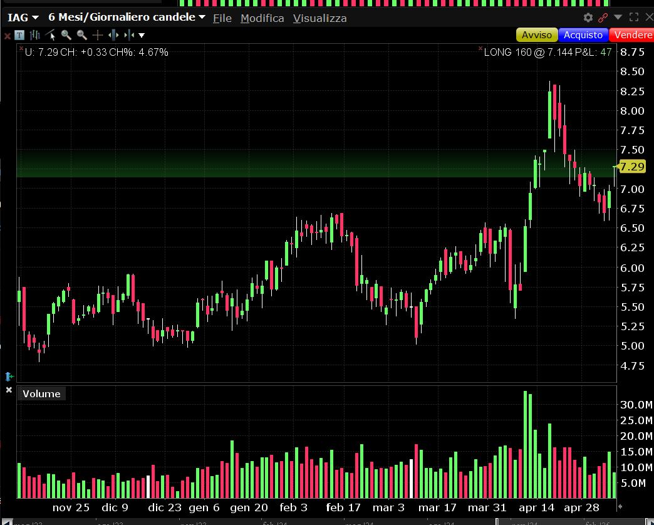The image size is (654, 525).
Task: Select the text annotation tool
Action: point(20,35)
